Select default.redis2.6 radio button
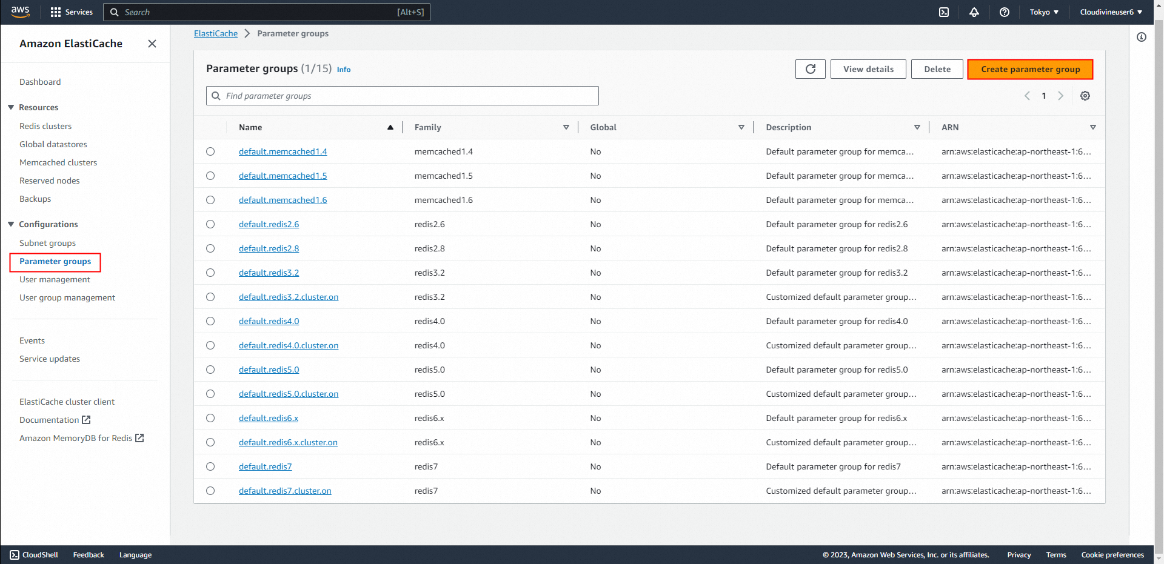The height and width of the screenshot is (564, 1164). 210,224
